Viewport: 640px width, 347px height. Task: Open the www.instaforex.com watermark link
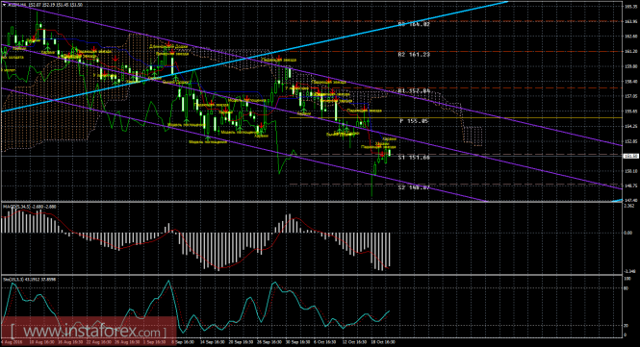89,330
